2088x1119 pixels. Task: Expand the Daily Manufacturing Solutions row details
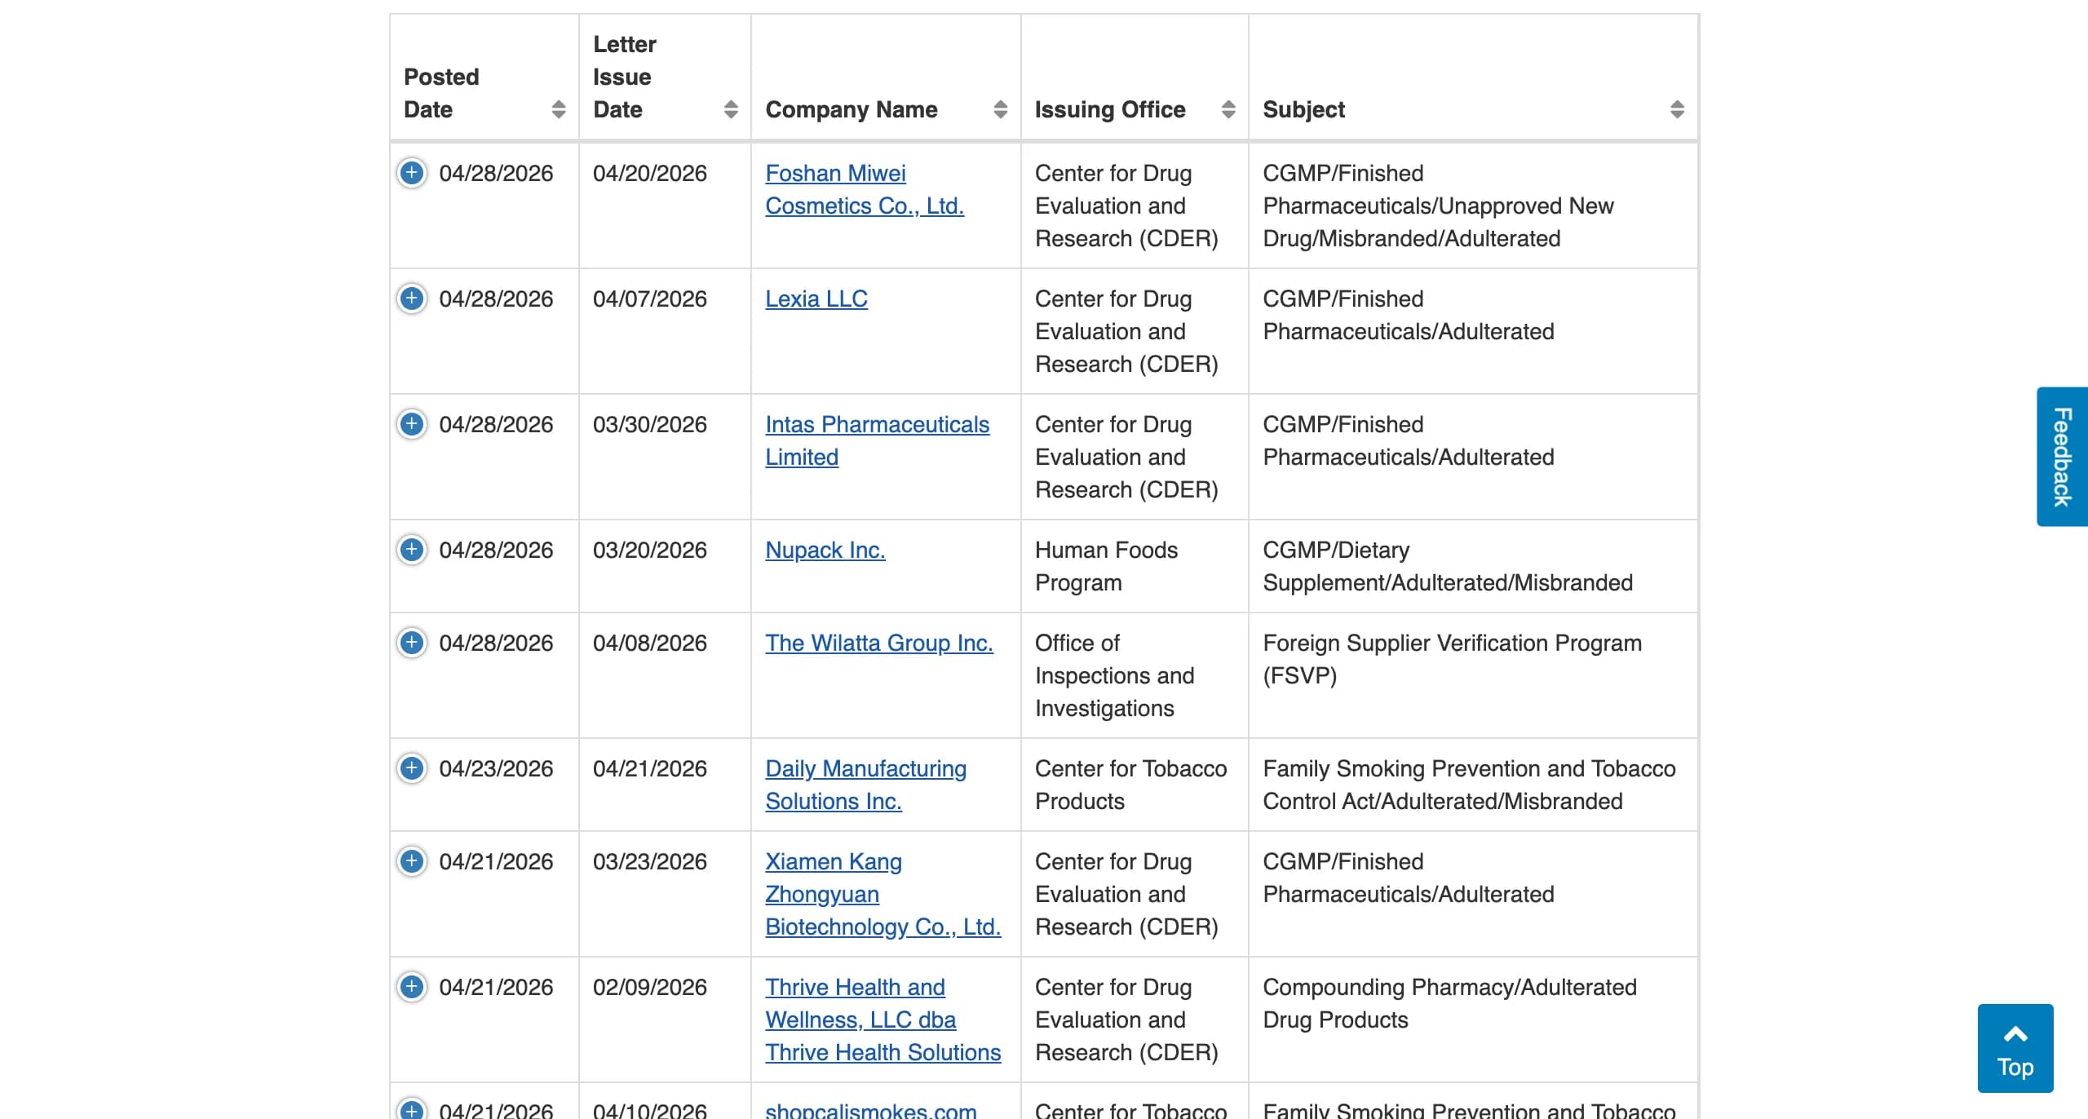click(x=412, y=768)
